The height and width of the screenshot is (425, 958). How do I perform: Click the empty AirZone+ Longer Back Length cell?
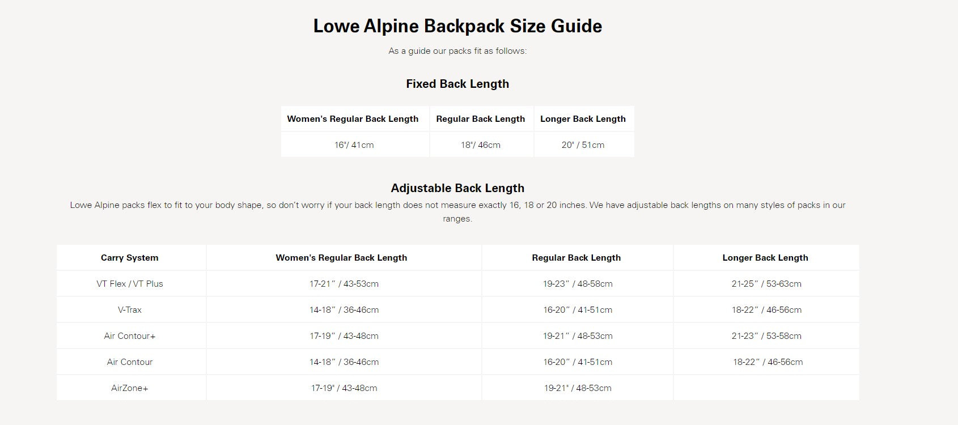pos(766,388)
